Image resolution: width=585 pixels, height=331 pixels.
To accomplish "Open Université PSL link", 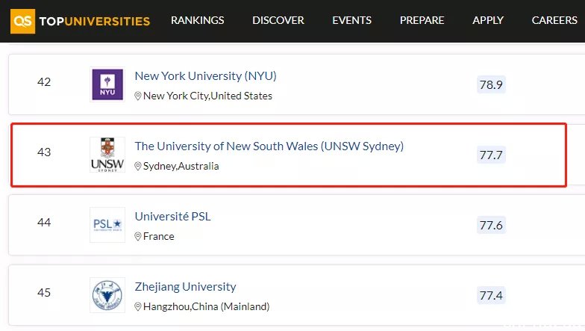I will coord(173,217).
